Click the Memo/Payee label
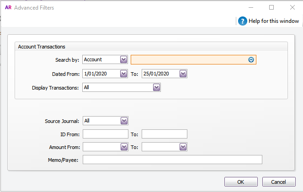This screenshot has width=303, height=192. [x=63, y=160]
